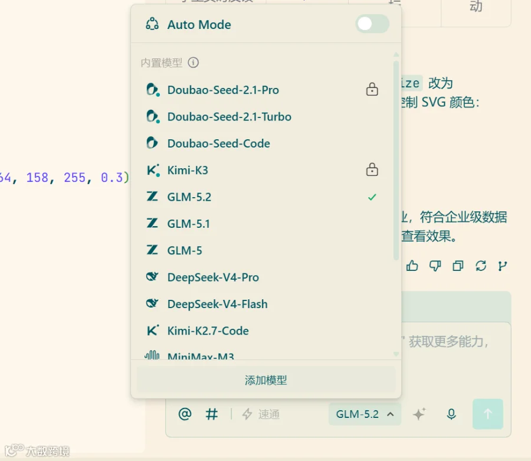Select the GLM-5.2 model
This screenshot has height=461, width=531.
[x=263, y=197]
